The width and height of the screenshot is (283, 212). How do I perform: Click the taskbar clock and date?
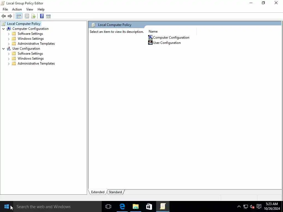coord(272,206)
